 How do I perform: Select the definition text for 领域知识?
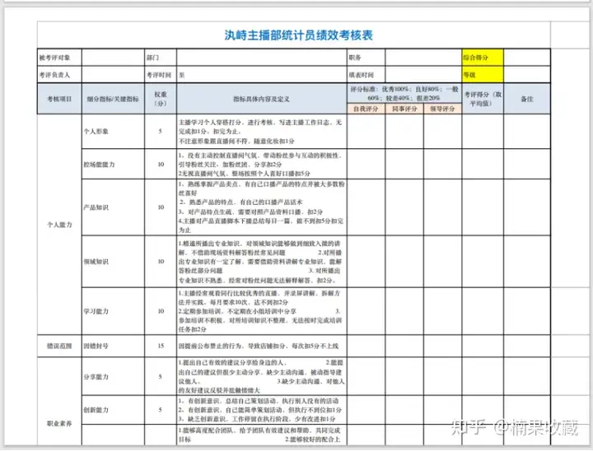pos(262,261)
